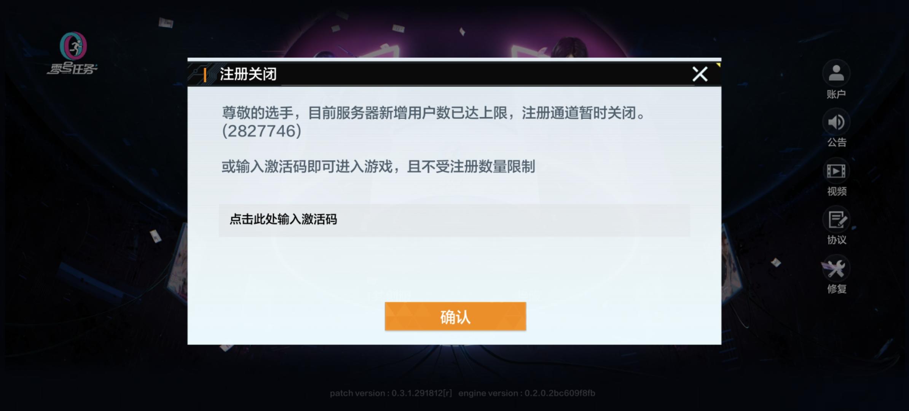909x411 pixels.
Task: Select the 账户 text label
Action: (x=836, y=94)
